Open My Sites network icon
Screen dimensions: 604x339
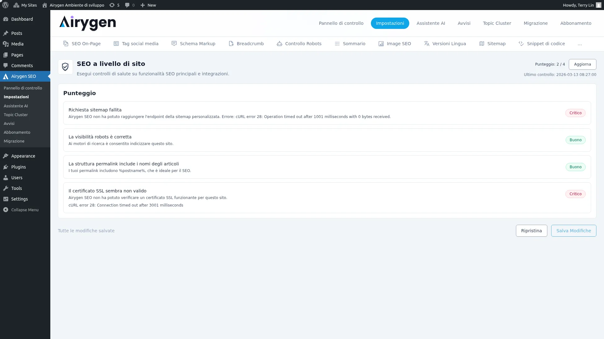click(16, 5)
